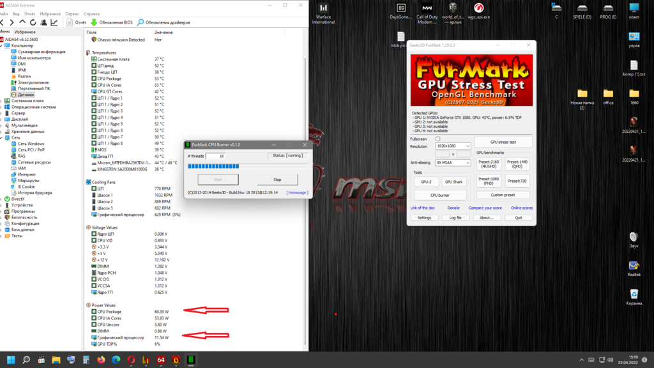Run the Preset:2160 (4K/UHD) benchmark

[x=489, y=164]
